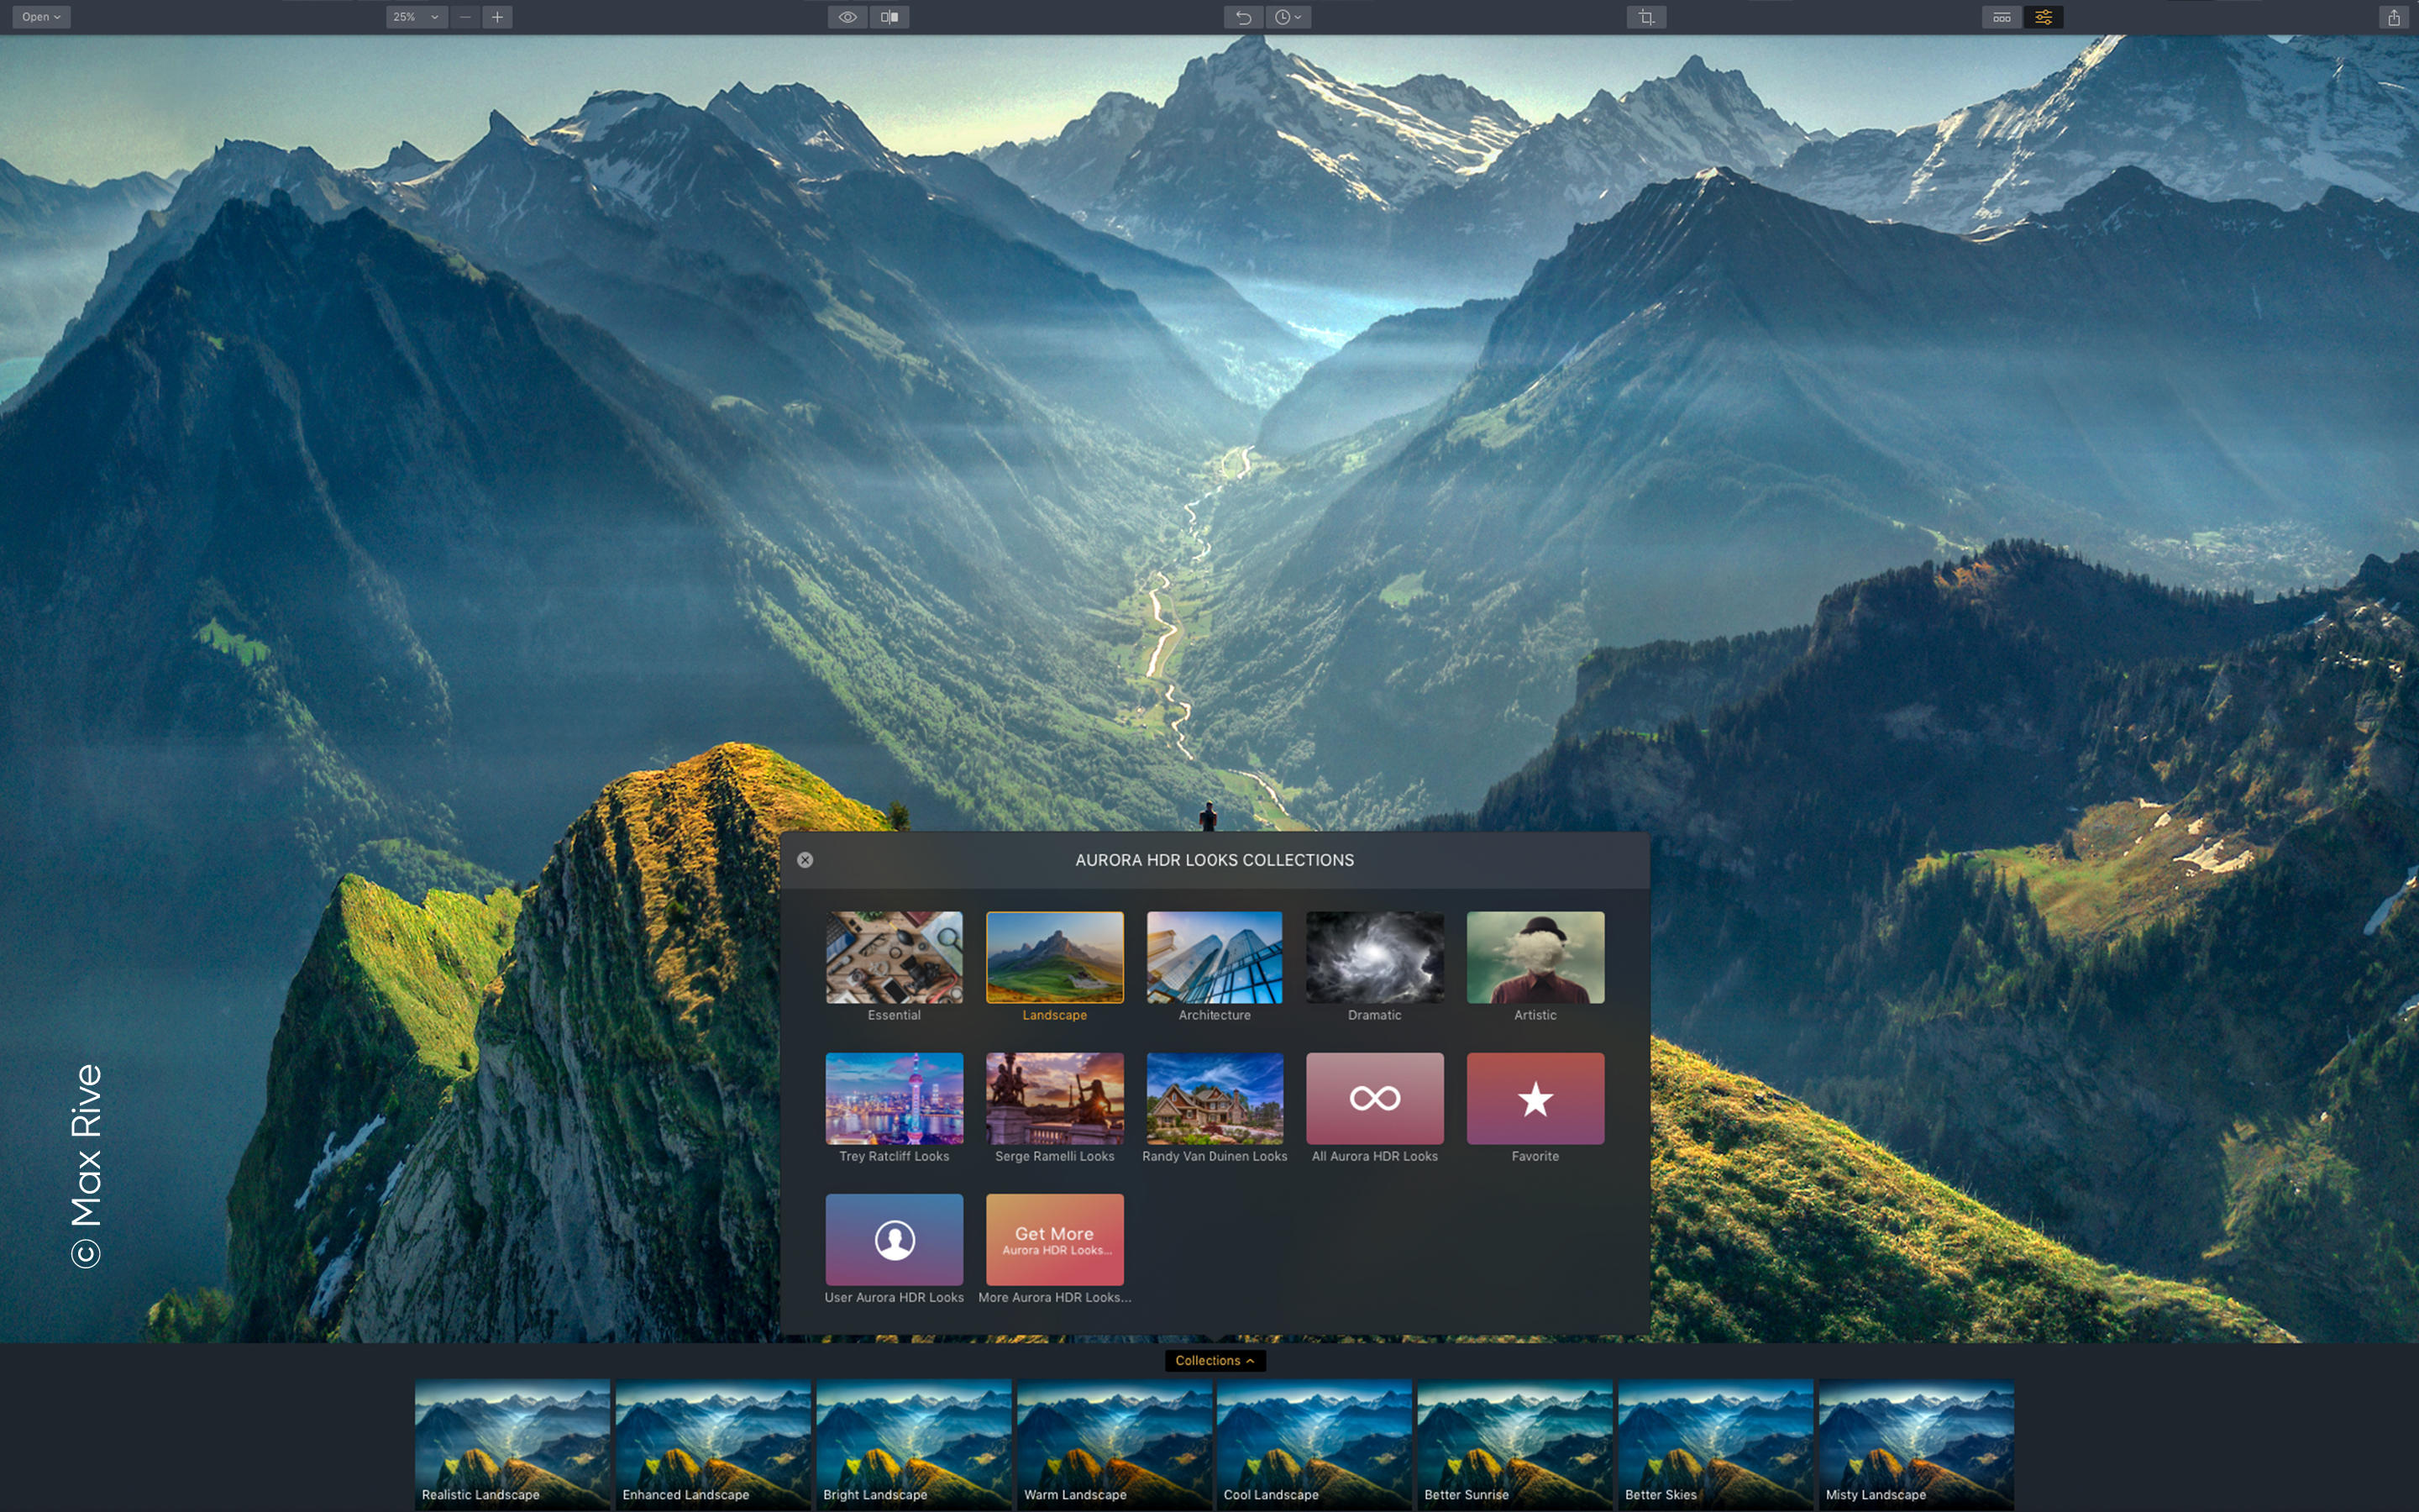The image size is (2419, 1512).
Task: Open the 25% zoom level dropdown
Action: coord(416,17)
